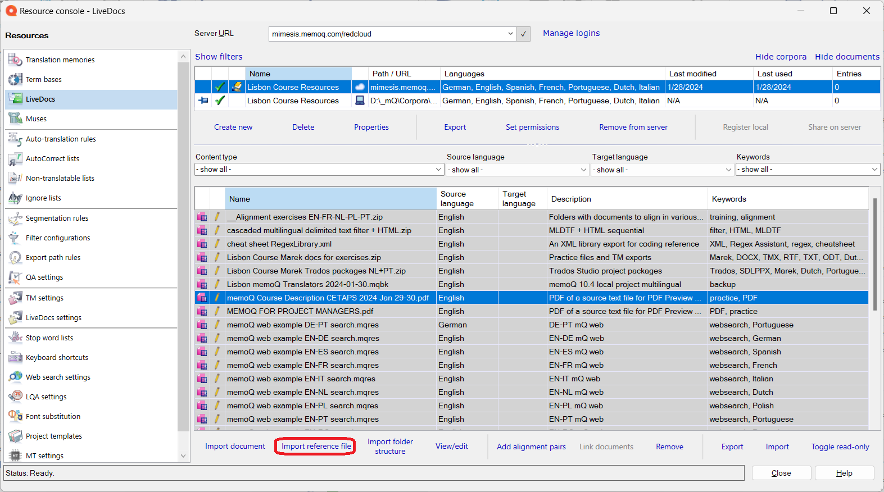The height and width of the screenshot is (492, 884).
Task: Sort documents by Description column header
Action: tap(627, 199)
